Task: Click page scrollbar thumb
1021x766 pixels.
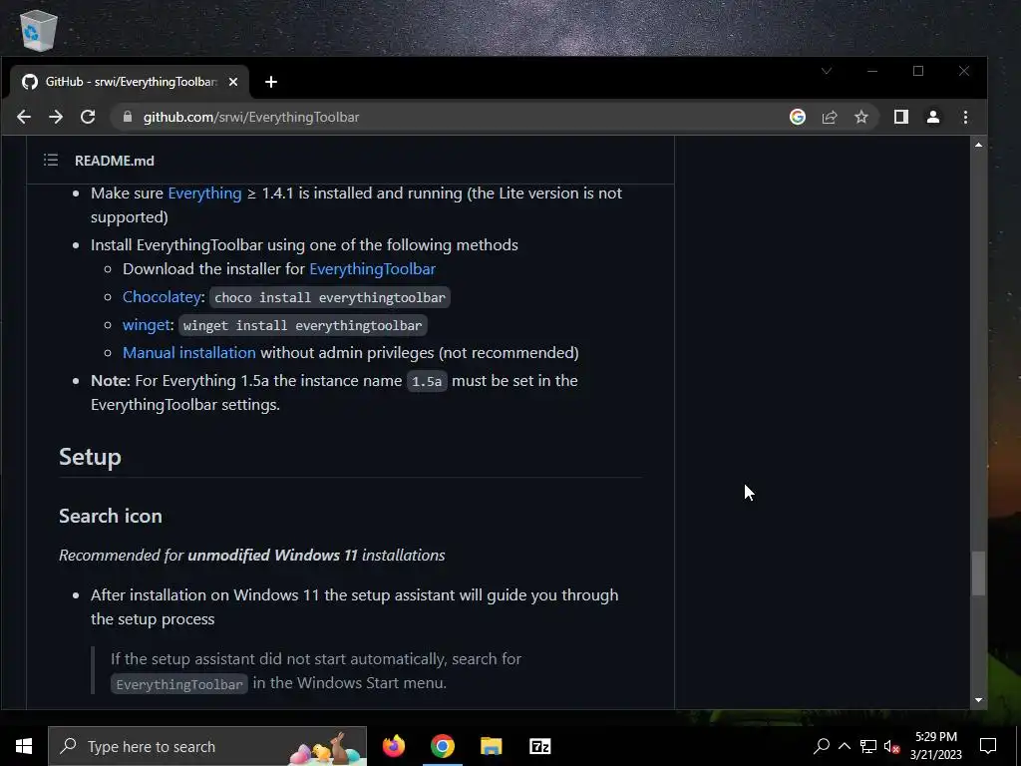Action: click(978, 574)
